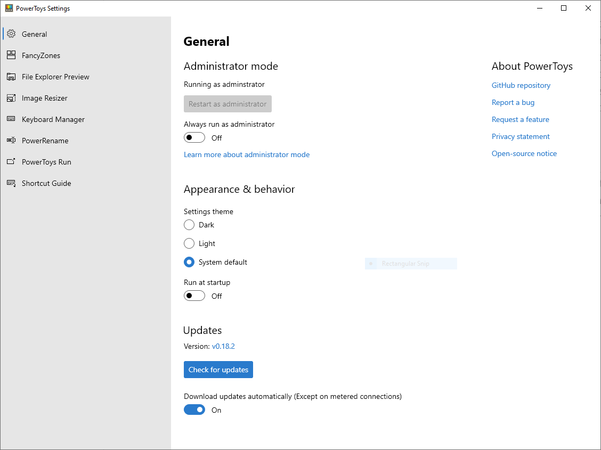
Task: Select the File Explorer Preview icon
Action: (11, 77)
